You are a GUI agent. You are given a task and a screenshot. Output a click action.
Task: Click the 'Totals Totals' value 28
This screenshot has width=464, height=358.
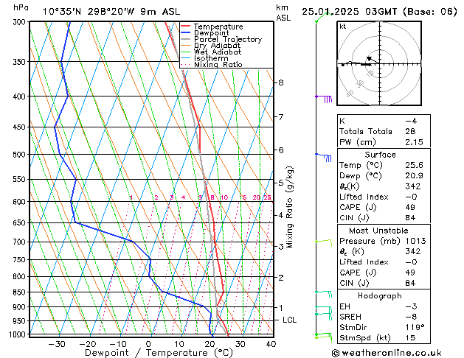click(x=410, y=131)
